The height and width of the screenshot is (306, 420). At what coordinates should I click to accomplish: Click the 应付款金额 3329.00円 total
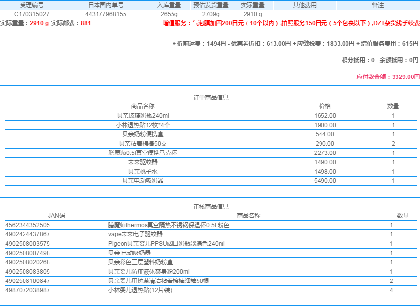pos(388,77)
